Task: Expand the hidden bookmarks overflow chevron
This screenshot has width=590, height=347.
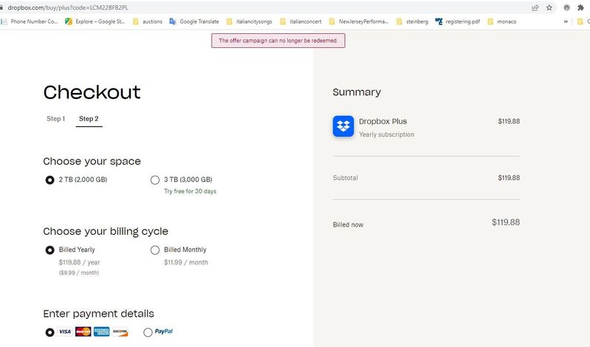Action: coord(566,21)
